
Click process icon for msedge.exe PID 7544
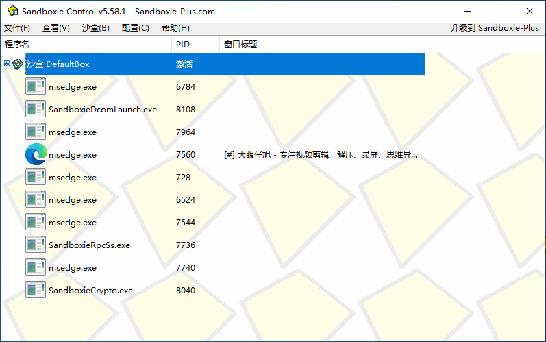tap(36, 222)
